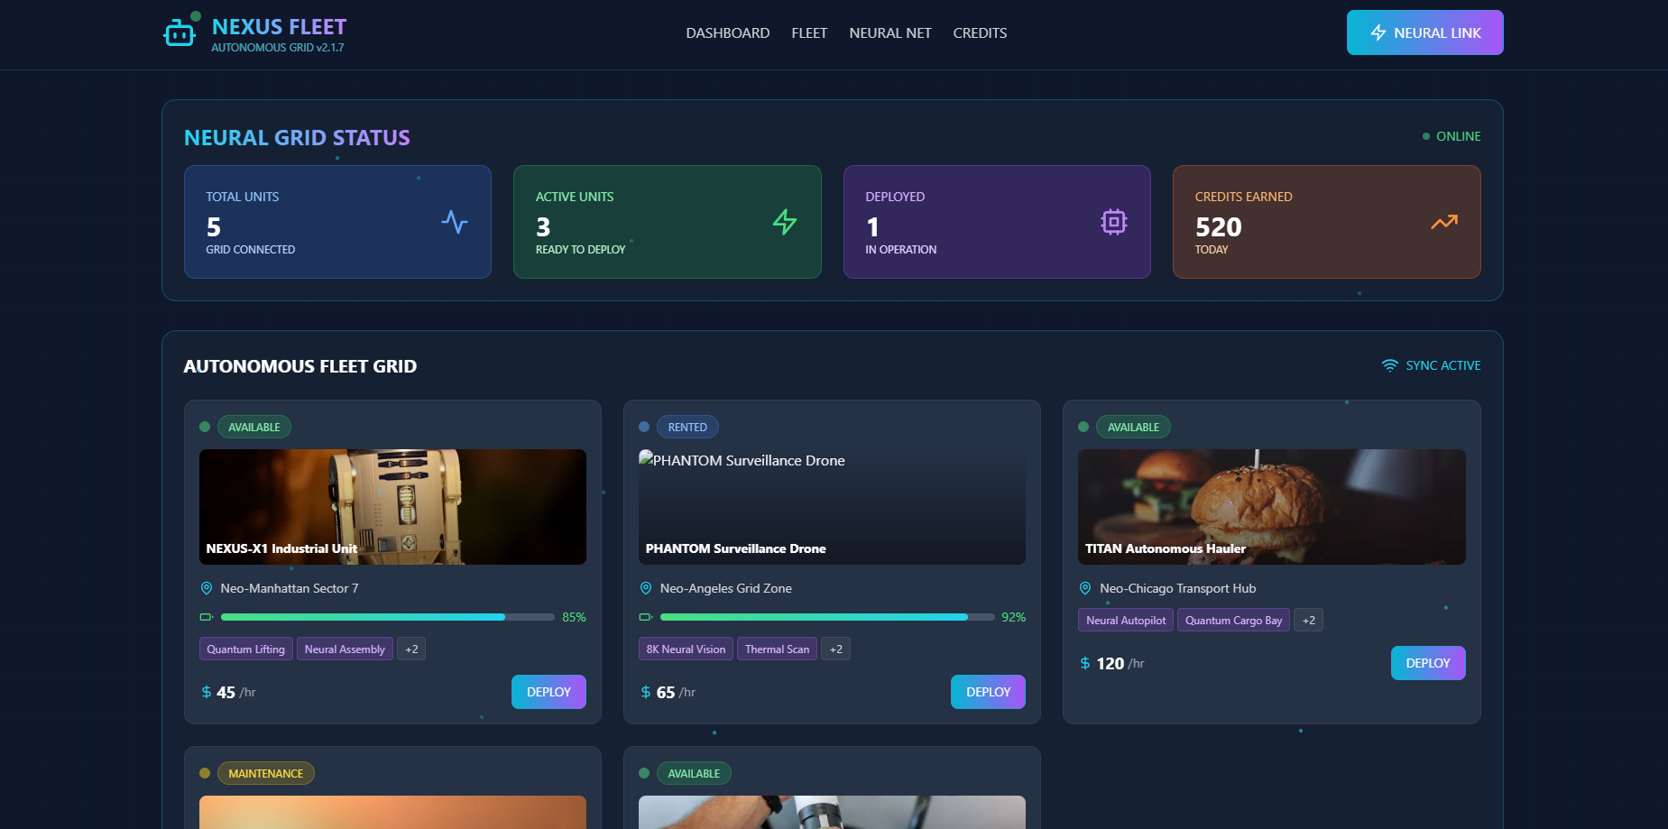Click the Quantum Lifting tag
The height and width of the screenshot is (829, 1668).
click(245, 649)
